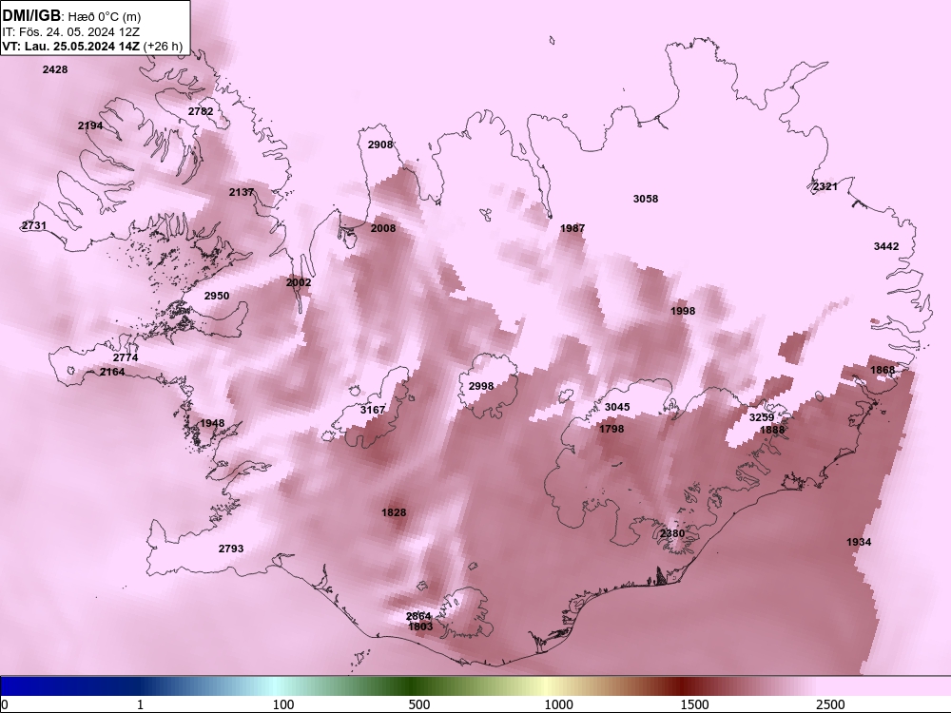Click the map value 2380
The width and height of the screenshot is (951, 713).
coord(672,533)
